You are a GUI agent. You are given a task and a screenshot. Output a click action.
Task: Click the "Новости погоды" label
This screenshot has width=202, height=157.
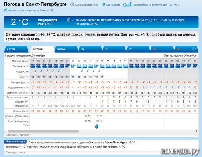click(x=15, y=142)
